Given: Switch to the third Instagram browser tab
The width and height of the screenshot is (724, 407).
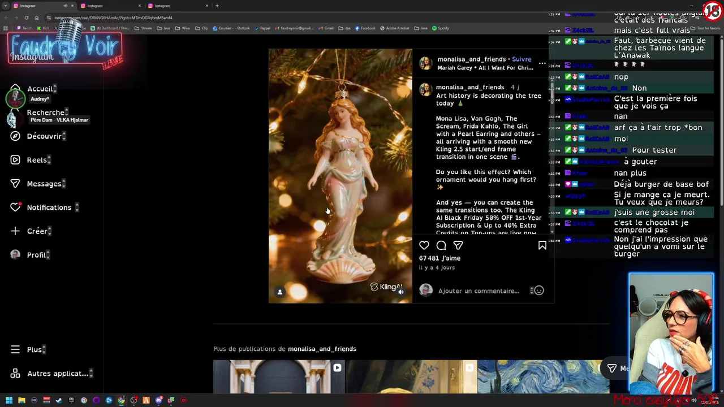Looking at the screenshot, I should [x=178, y=6].
